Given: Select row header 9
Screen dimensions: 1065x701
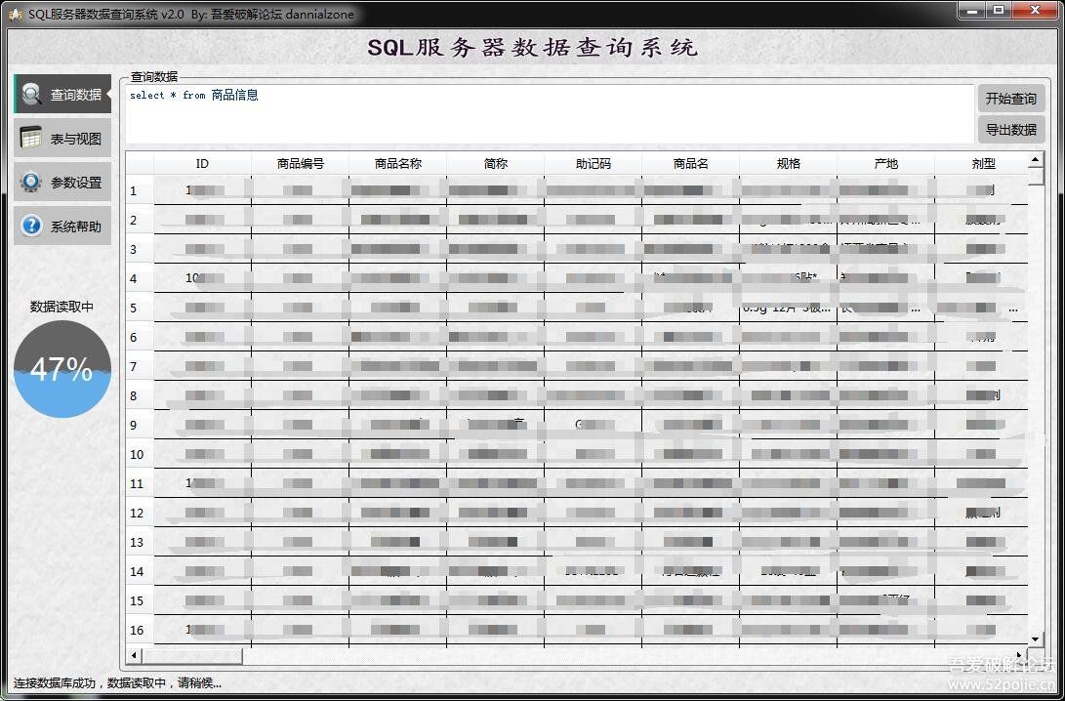Looking at the screenshot, I should point(140,425).
